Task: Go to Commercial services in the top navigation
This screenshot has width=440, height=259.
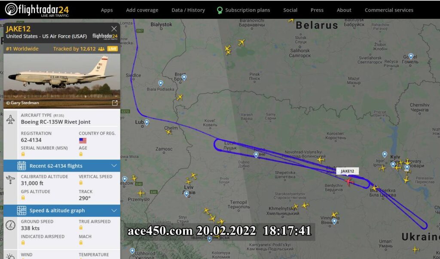Action: (388, 10)
